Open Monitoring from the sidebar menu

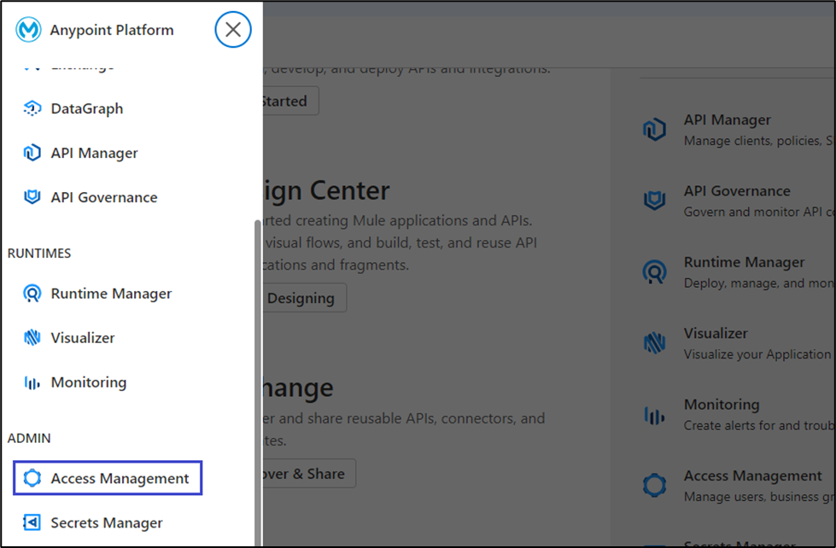(88, 382)
